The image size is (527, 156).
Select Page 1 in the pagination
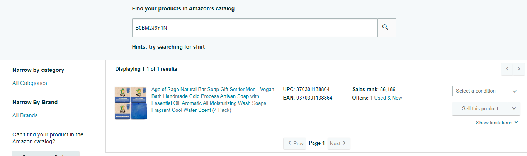pyautogui.click(x=317, y=143)
